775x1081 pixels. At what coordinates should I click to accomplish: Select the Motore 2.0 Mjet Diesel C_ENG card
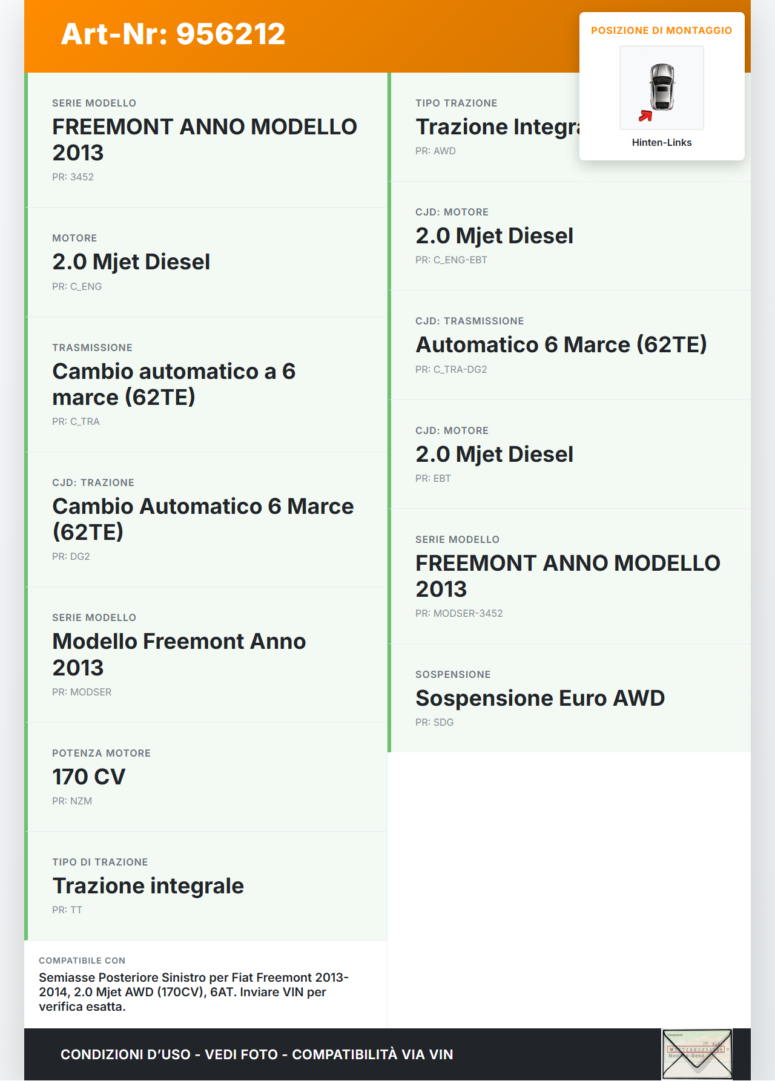[x=206, y=262]
